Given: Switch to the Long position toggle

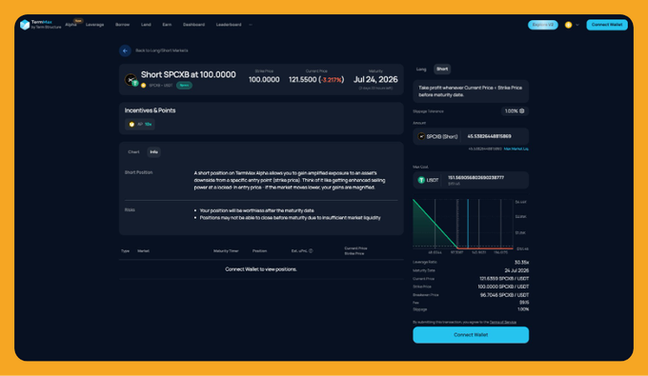Looking at the screenshot, I should (x=421, y=69).
